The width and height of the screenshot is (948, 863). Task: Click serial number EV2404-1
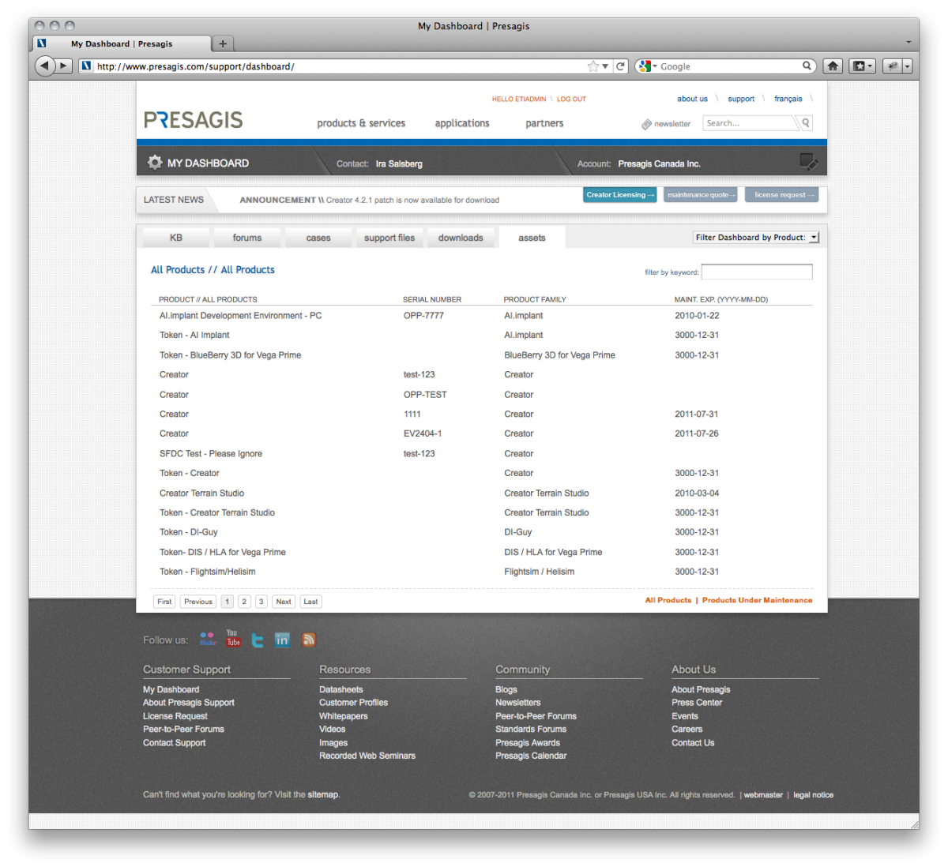click(x=423, y=433)
